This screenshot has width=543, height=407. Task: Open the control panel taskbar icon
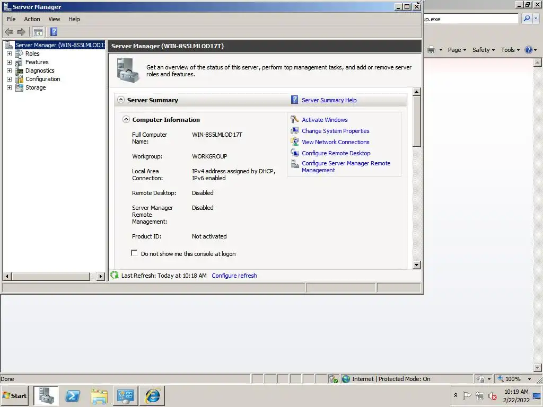pos(125,395)
